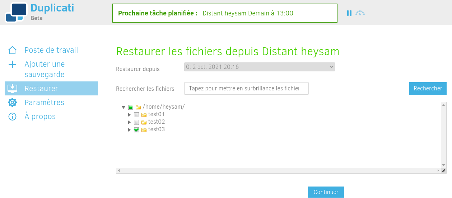Click the plus icon for adding backup
The image size is (452, 198).
[x=13, y=64]
